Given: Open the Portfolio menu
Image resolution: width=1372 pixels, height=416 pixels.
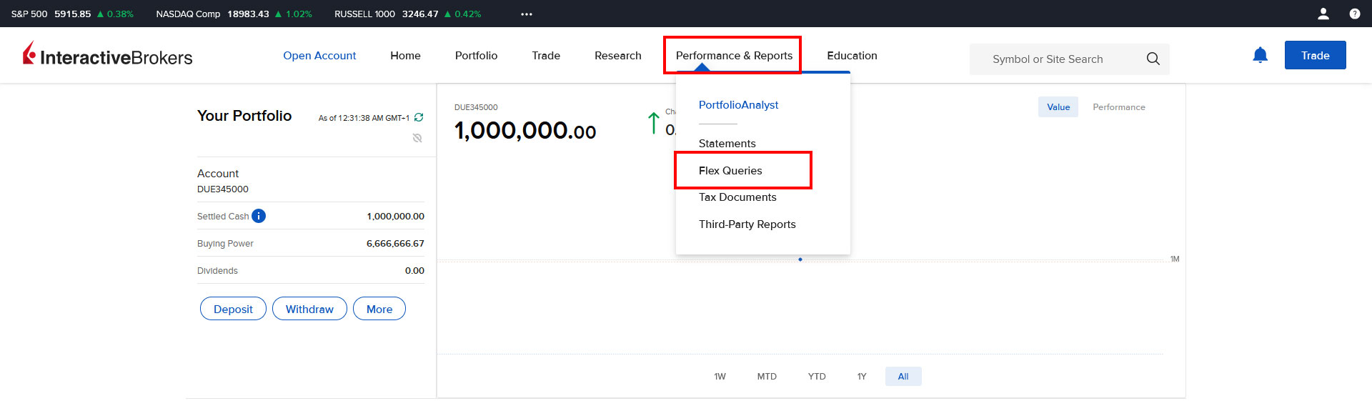Looking at the screenshot, I should 476,56.
